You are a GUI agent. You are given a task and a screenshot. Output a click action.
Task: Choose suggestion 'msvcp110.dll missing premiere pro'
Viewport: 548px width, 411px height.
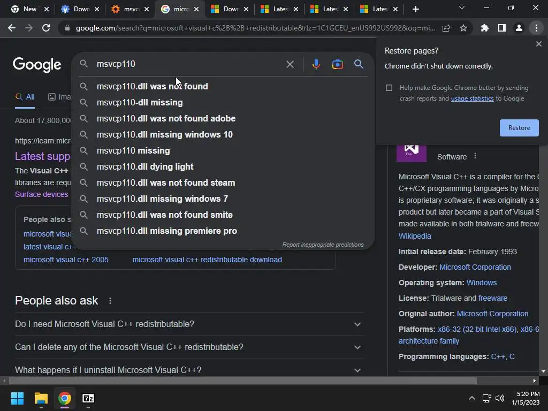point(223,231)
